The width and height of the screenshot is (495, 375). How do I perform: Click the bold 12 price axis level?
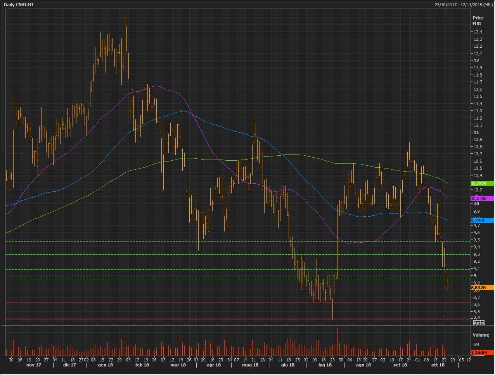pos(476,61)
